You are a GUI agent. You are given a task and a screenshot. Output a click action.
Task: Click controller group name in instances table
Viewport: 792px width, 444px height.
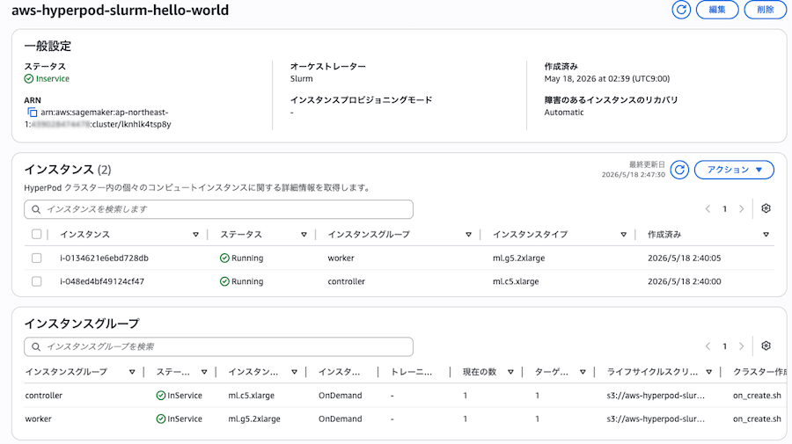[346, 281]
